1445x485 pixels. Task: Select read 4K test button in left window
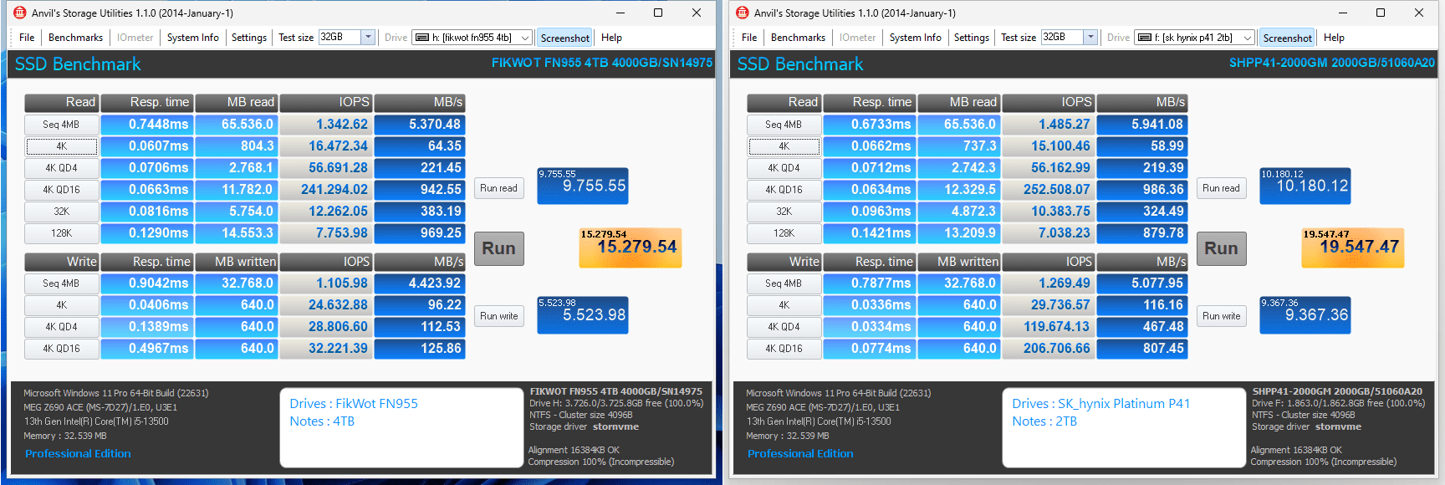pyautogui.click(x=62, y=146)
